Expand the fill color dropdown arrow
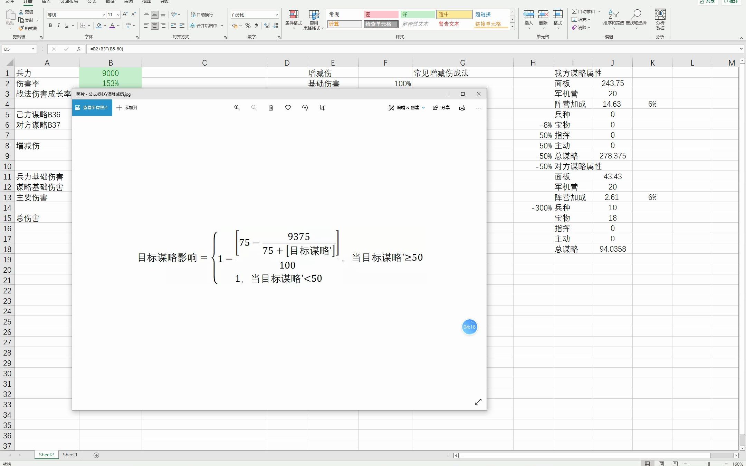The width and height of the screenshot is (746, 466). [104, 26]
